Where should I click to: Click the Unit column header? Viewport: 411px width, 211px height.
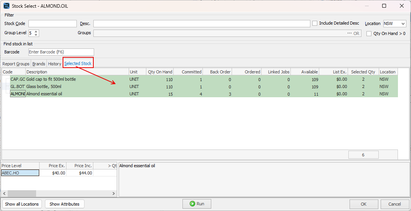[x=138, y=72]
